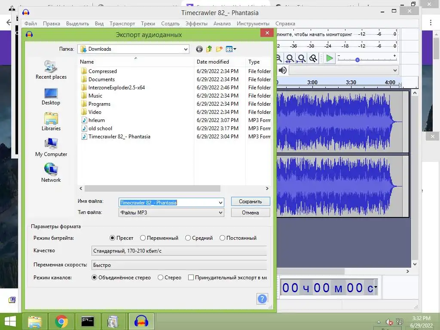Open the Файл menu
The width and height of the screenshot is (440, 330).
point(31,24)
